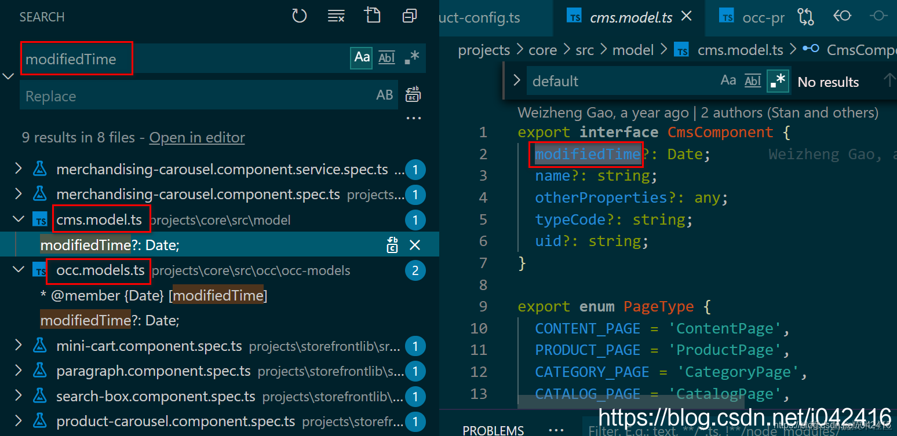Toggle search details via the ellipsis
The height and width of the screenshot is (436, 897).
pyautogui.click(x=413, y=119)
